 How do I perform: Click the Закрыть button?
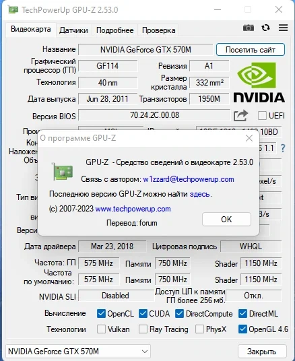(x=262, y=352)
